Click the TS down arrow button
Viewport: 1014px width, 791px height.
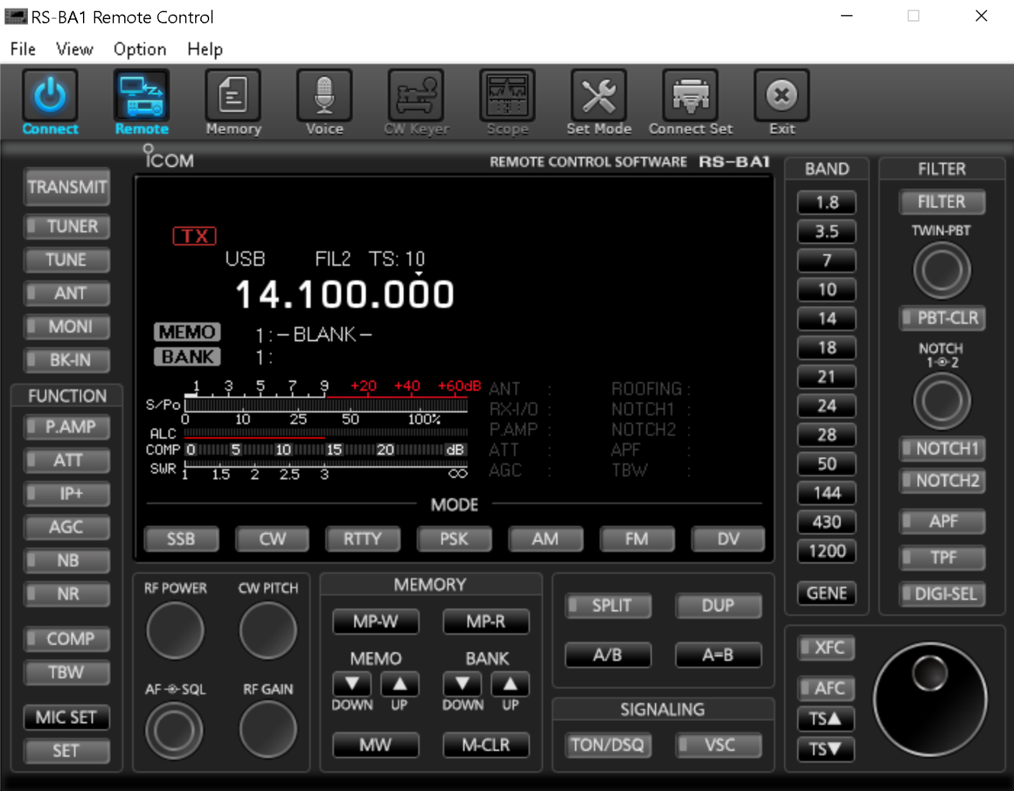click(826, 749)
